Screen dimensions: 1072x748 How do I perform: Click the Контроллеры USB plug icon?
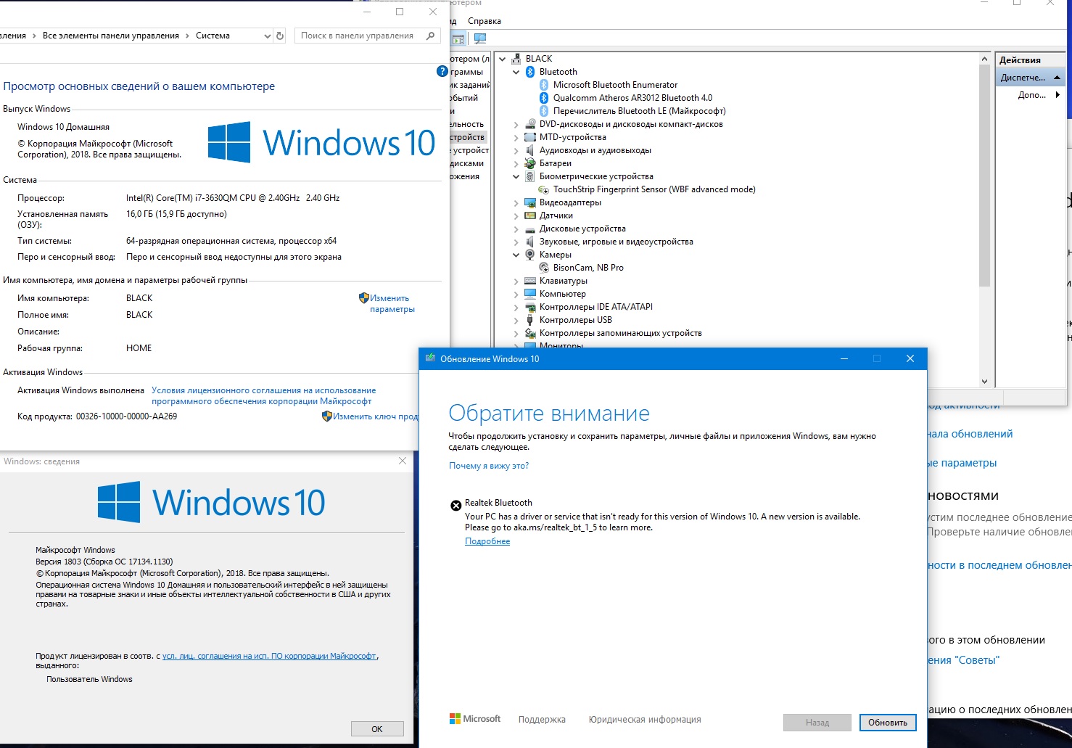click(x=530, y=320)
